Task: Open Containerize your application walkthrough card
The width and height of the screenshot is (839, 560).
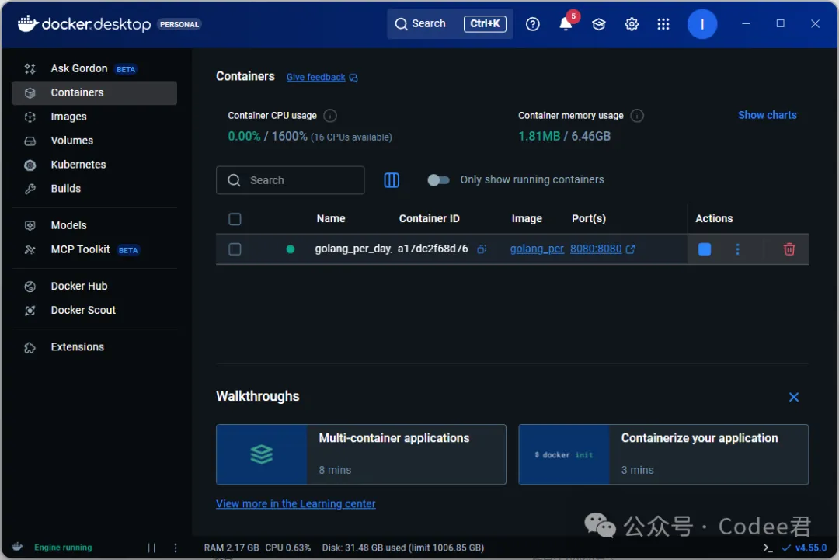Action: click(663, 454)
